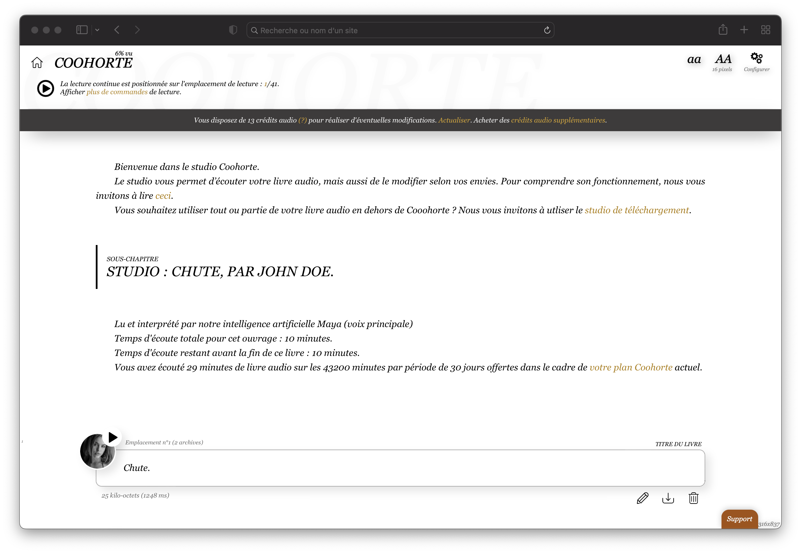
Task: Click the COOHORTE logo title
Action: coord(93,63)
